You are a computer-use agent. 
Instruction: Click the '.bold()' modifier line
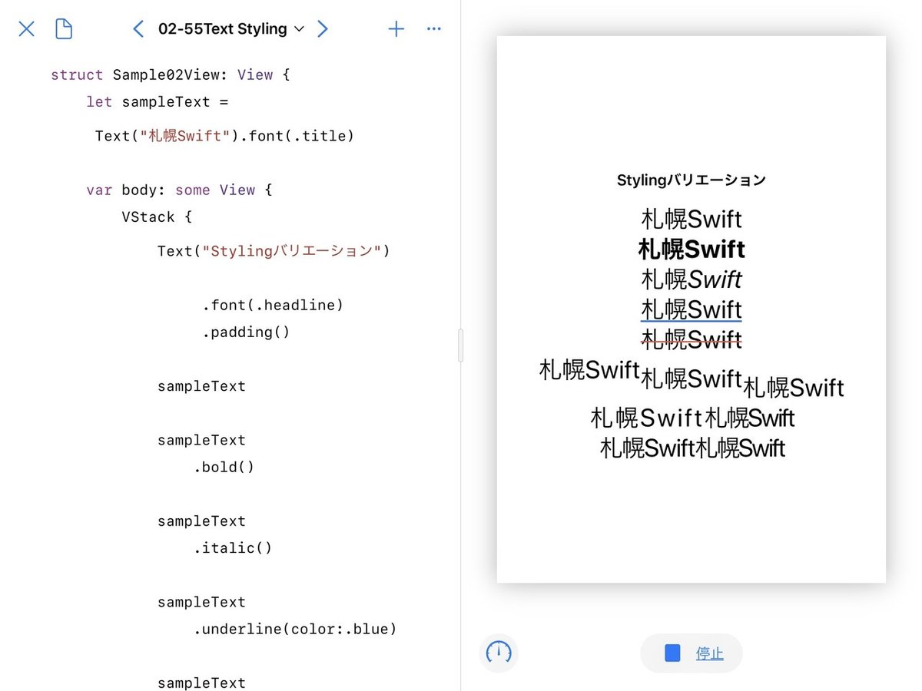click(x=224, y=467)
